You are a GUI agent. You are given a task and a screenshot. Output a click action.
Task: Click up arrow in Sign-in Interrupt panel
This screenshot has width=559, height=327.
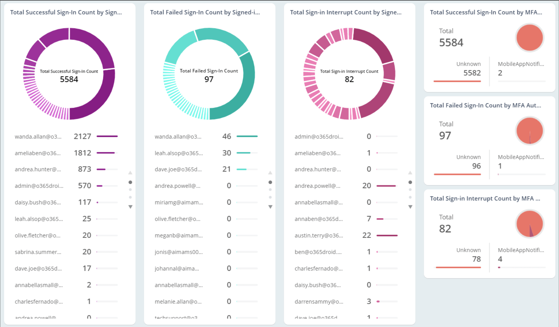point(410,173)
